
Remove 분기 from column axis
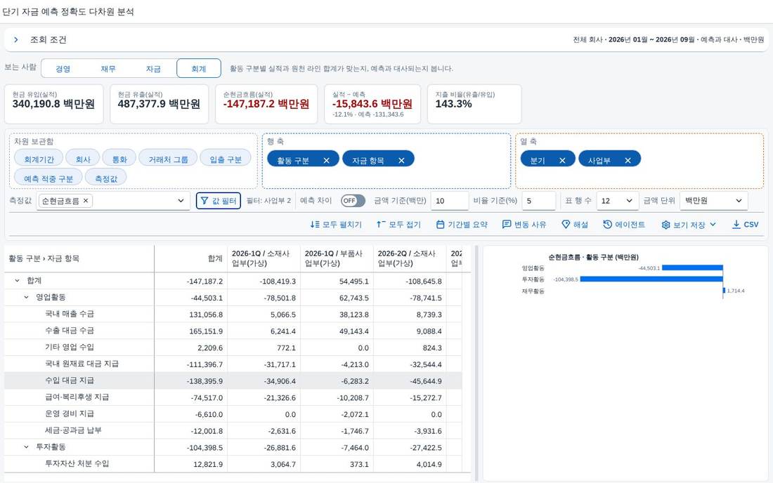click(562, 161)
